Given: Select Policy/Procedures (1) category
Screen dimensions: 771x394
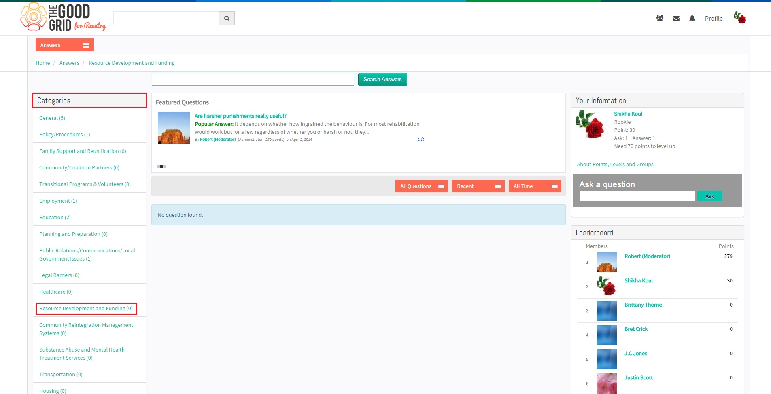Looking at the screenshot, I should (x=65, y=134).
